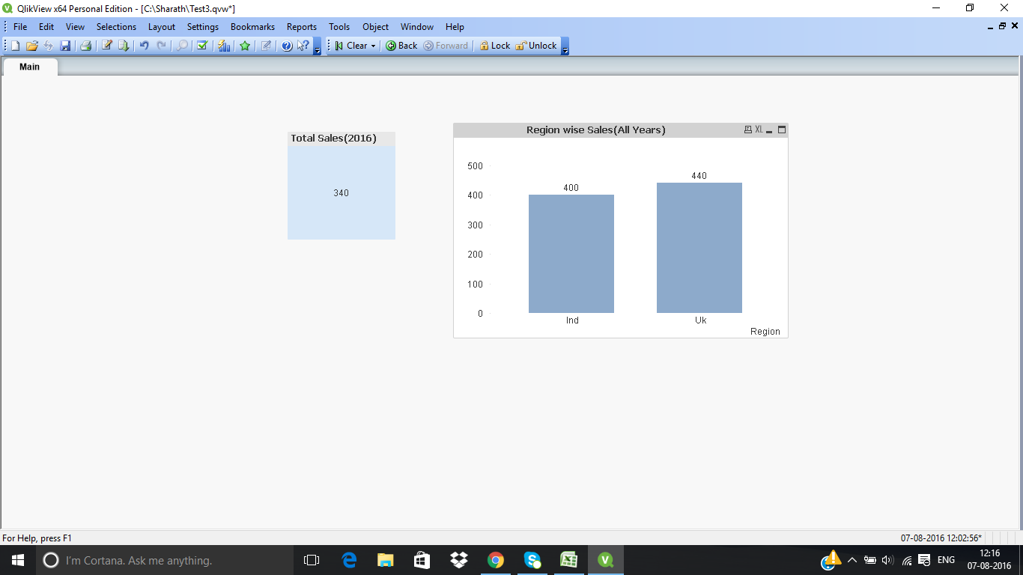This screenshot has height=575, width=1023.
Task: Open the View menu
Action: click(x=75, y=27)
